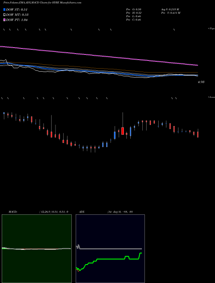Viewport: 215px width, 283px height.
Task: Click the blue DOW ST legend swatch
Action: (x=4, y=9)
